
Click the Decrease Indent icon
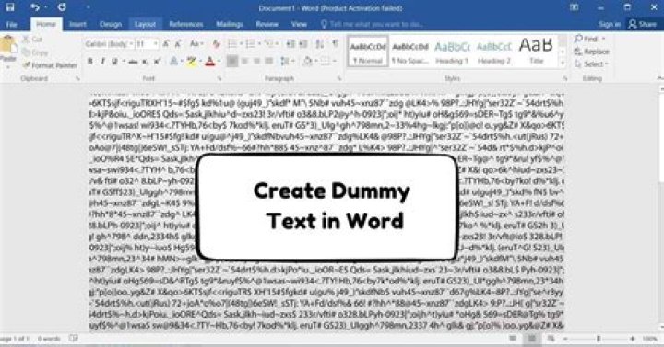(x=290, y=44)
